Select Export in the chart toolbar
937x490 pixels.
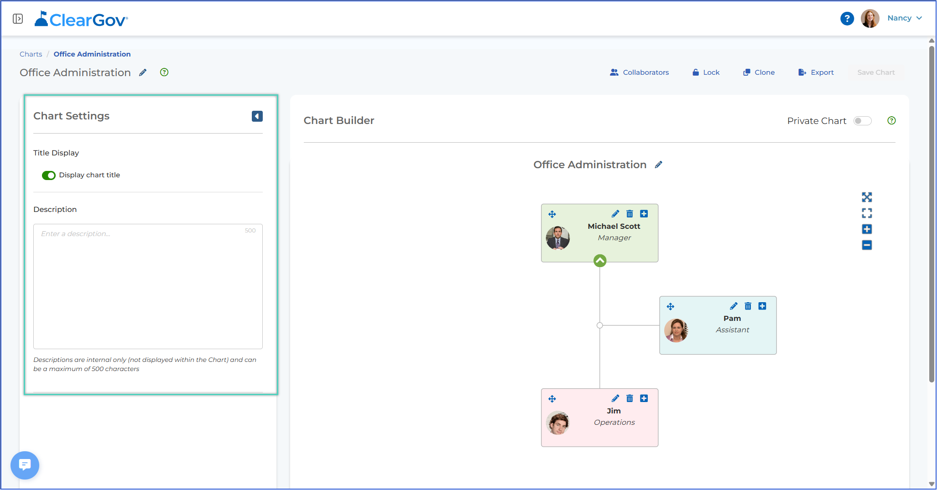tap(816, 72)
